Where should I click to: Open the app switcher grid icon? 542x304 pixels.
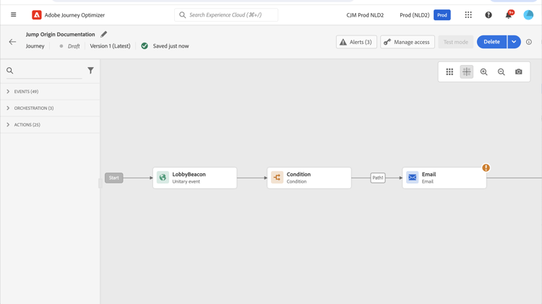click(468, 15)
